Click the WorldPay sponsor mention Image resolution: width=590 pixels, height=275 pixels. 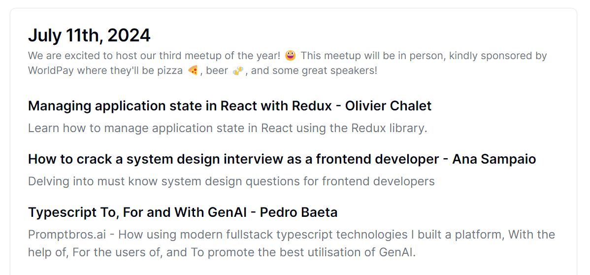[x=51, y=70]
